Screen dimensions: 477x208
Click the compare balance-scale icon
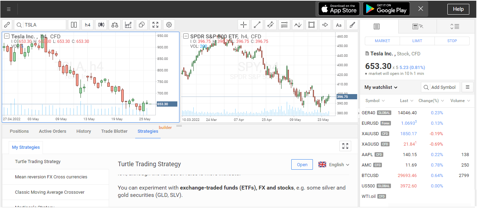[x=115, y=25]
